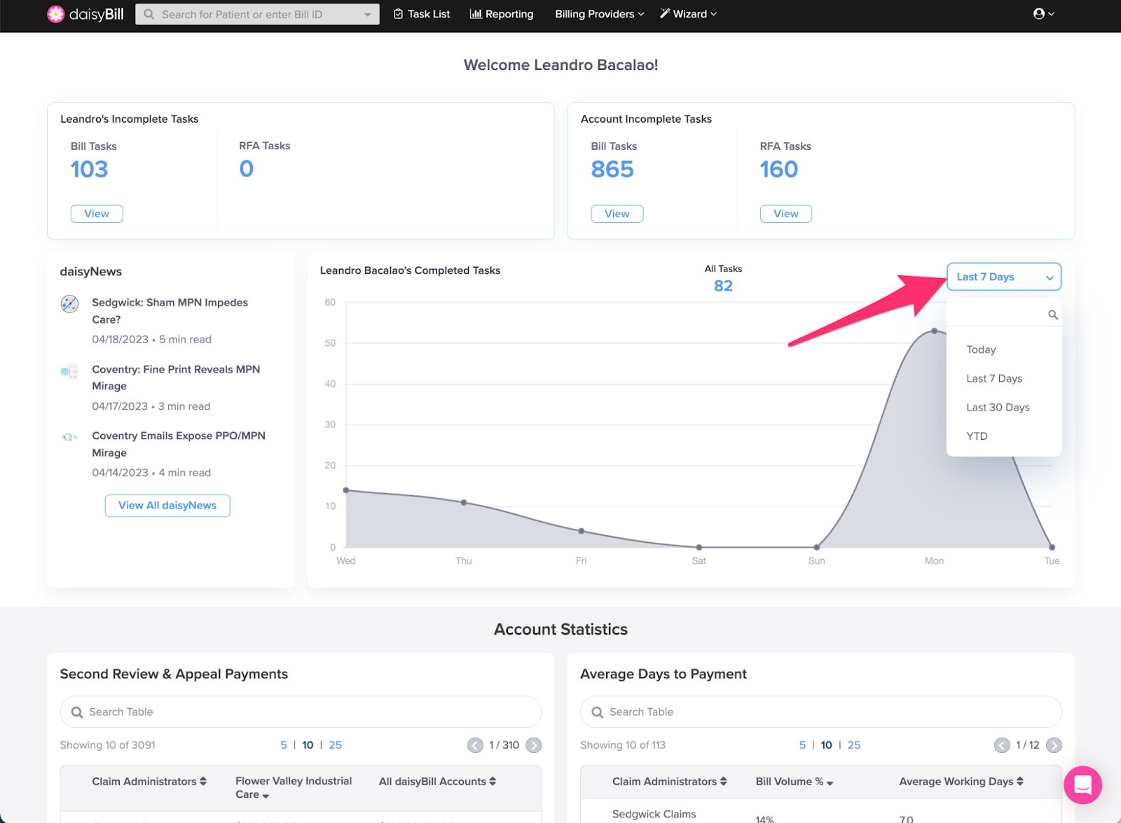The height and width of the screenshot is (823, 1121).
Task: Click Sedgwick Claims table row
Action: click(821, 812)
